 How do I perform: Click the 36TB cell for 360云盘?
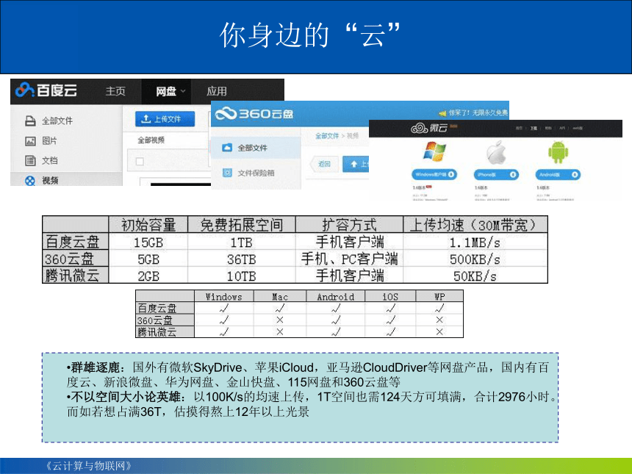(242, 259)
